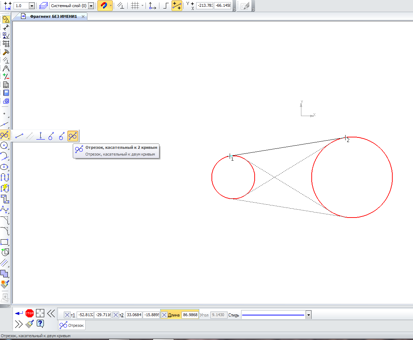This screenshot has height=340, width=413.
Task: Select the Circle tool
Action: point(5,145)
